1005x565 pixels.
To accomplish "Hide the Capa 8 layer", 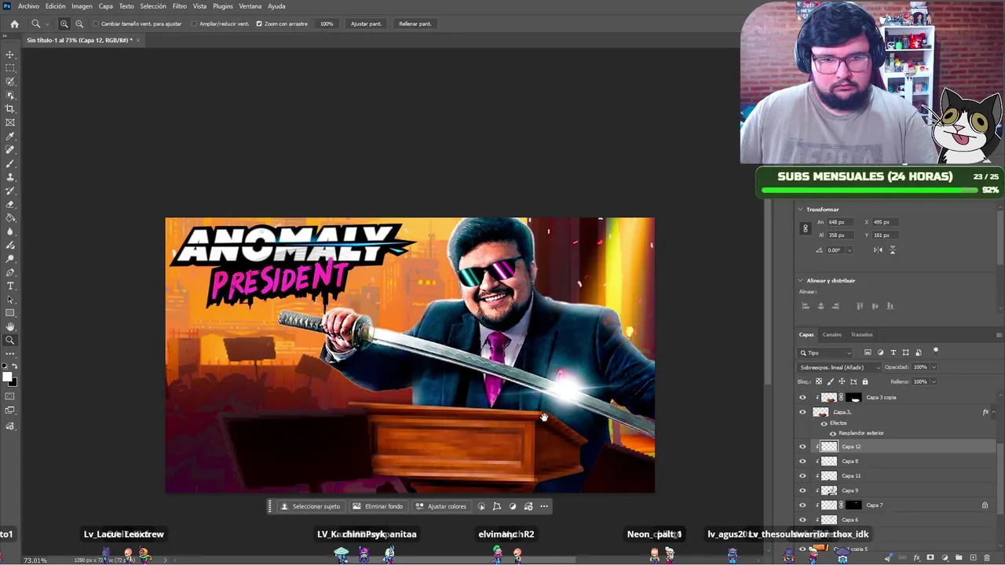I will pos(802,461).
